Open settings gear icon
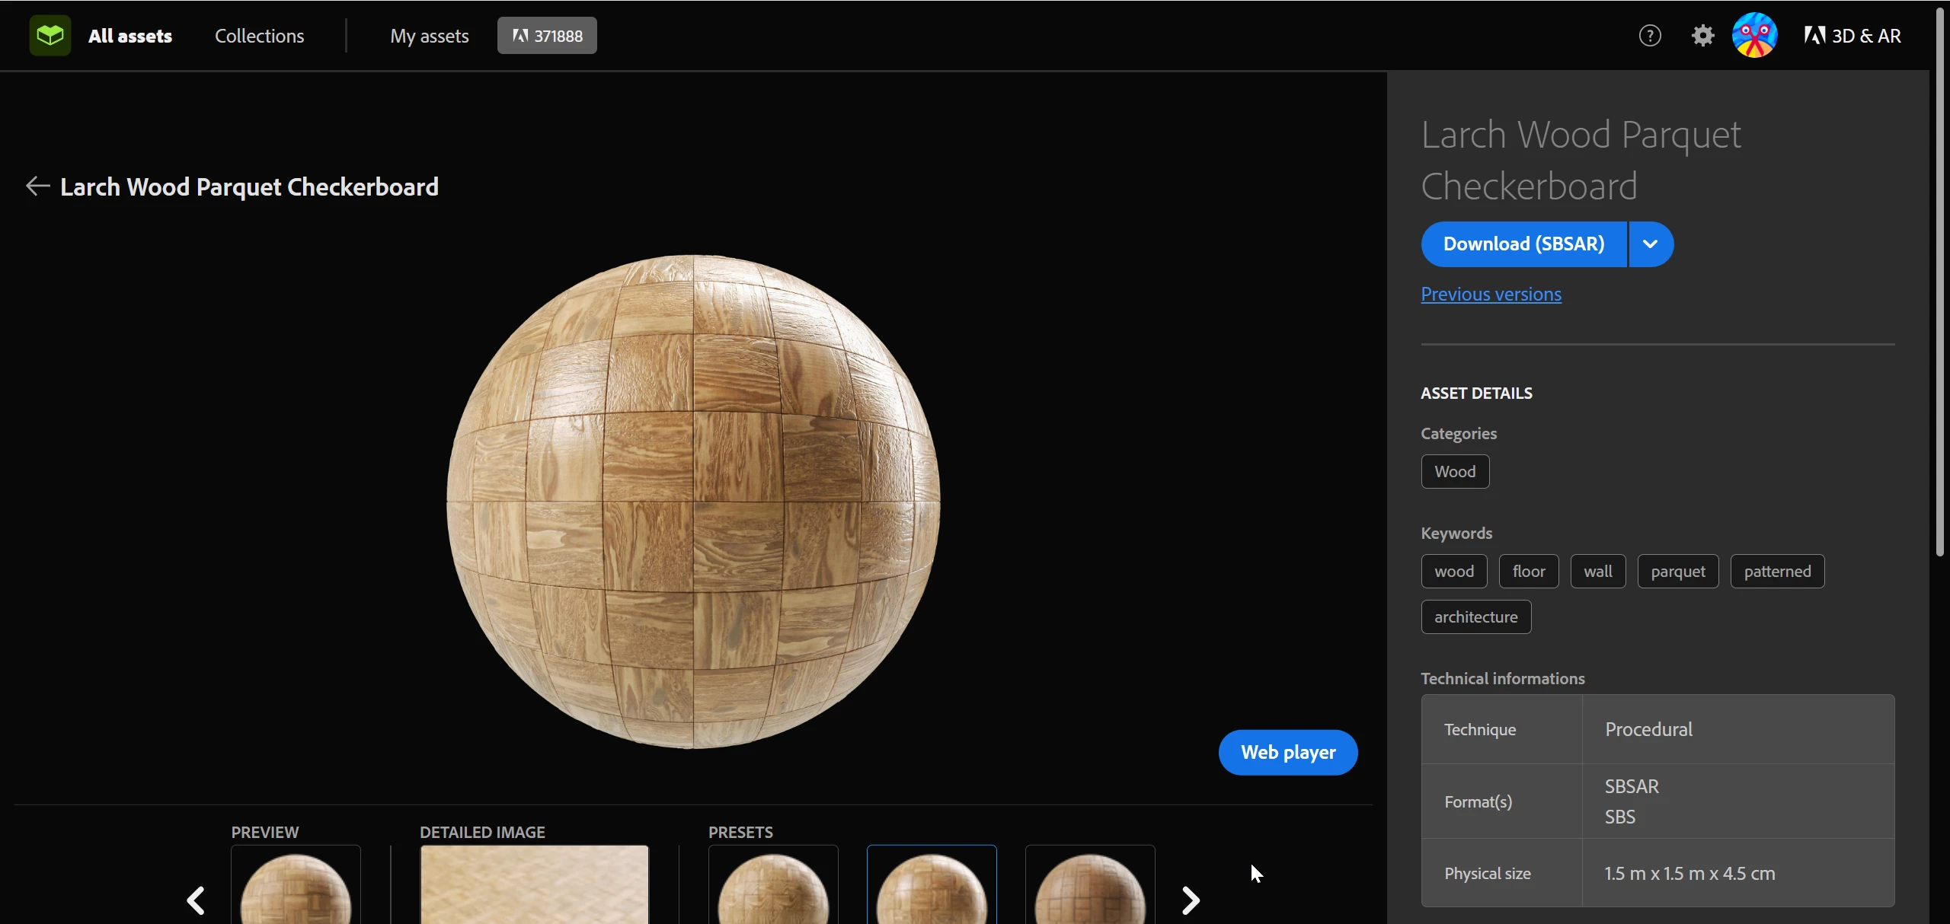The height and width of the screenshot is (924, 1950). (x=1702, y=36)
